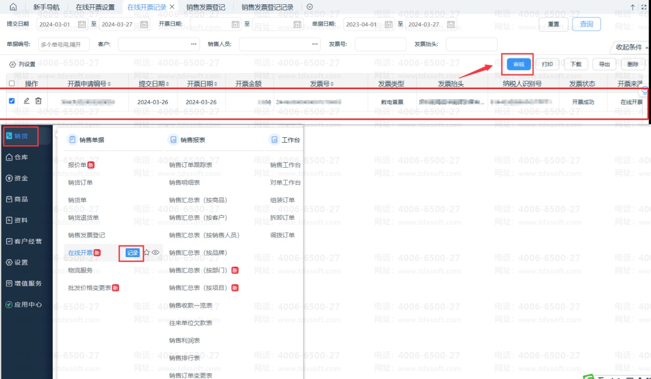
Task: Click the 发票号 input field
Action: click(380, 44)
